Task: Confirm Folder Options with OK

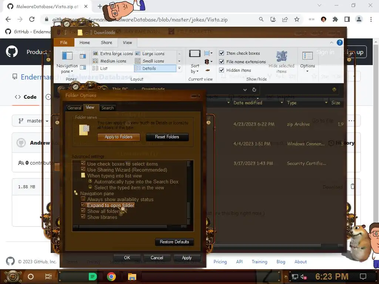Action: pos(127,258)
